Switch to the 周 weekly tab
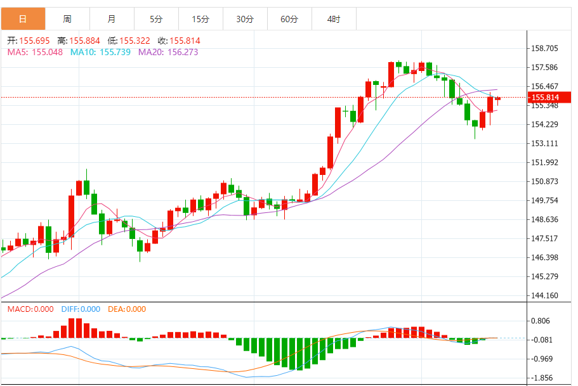This screenshot has width=578, height=386. (67, 19)
